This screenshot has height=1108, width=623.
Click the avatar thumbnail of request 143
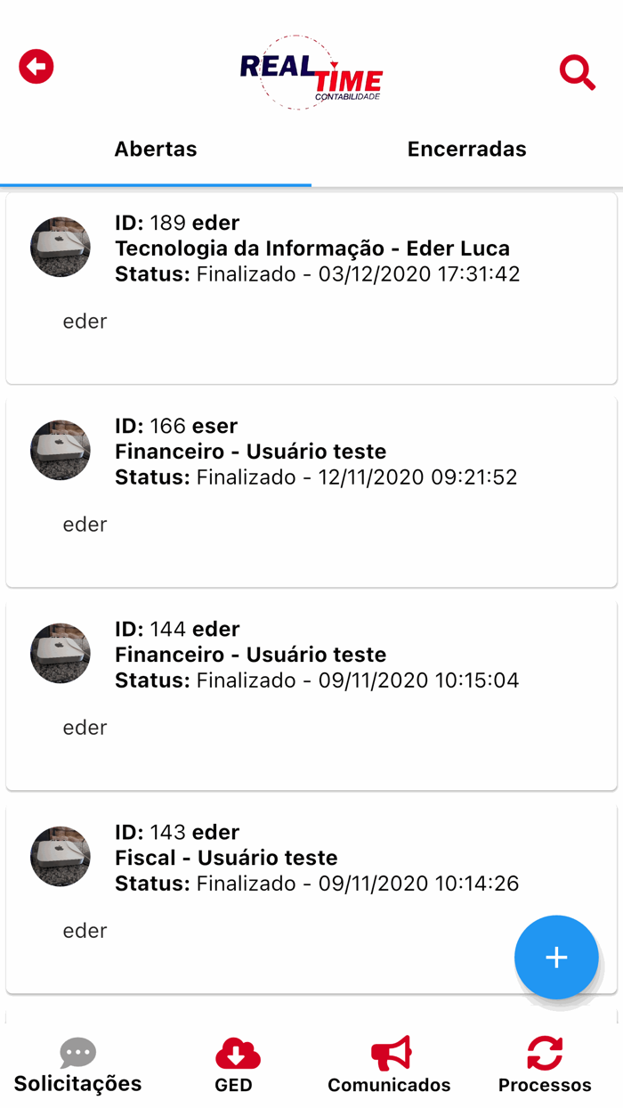click(x=60, y=857)
